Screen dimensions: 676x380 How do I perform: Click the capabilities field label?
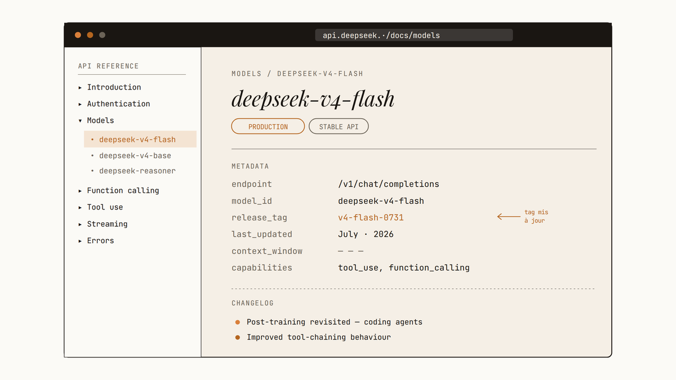coord(262,268)
